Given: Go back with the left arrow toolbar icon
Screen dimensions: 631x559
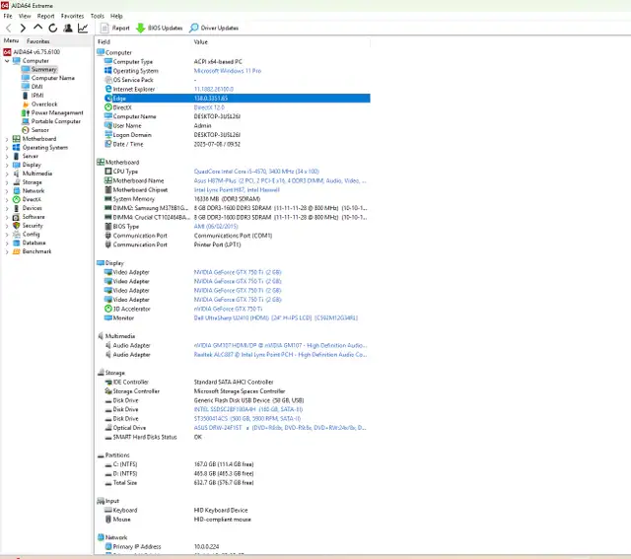Looking at the screenshot, I should coord(9,28).
